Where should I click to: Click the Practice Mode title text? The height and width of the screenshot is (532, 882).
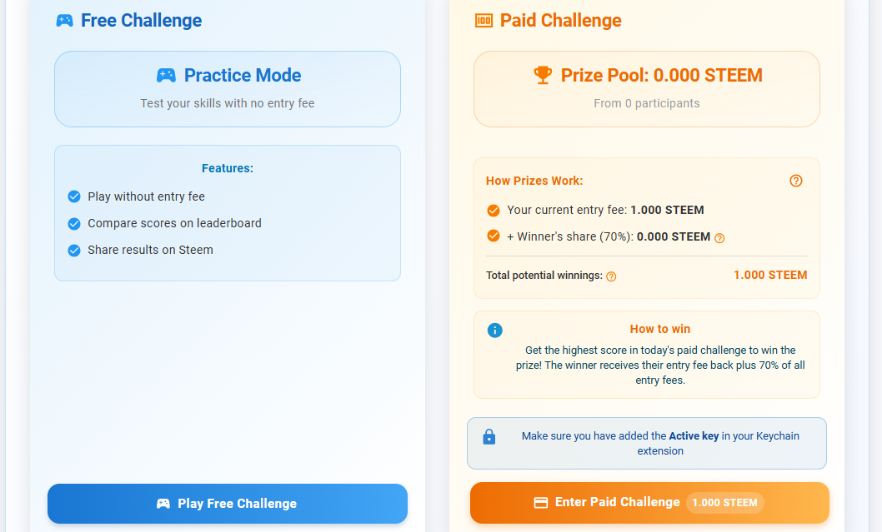(243, 76)
